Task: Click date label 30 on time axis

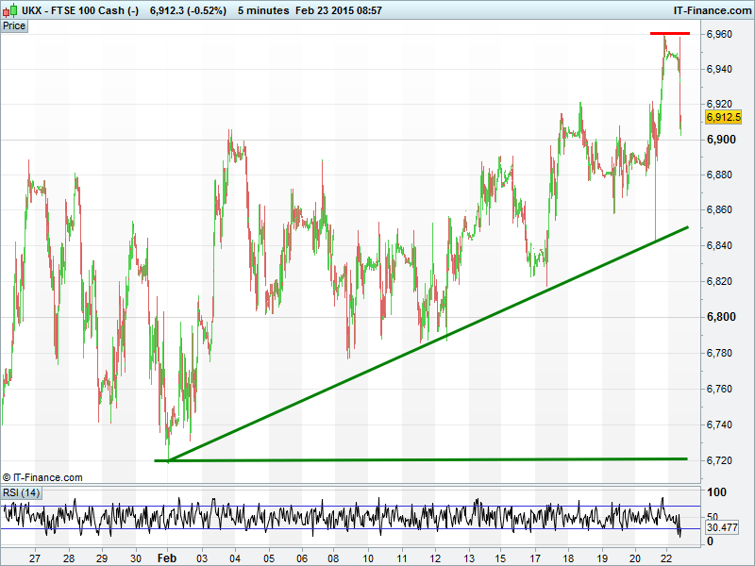Action: pos(136,558)
